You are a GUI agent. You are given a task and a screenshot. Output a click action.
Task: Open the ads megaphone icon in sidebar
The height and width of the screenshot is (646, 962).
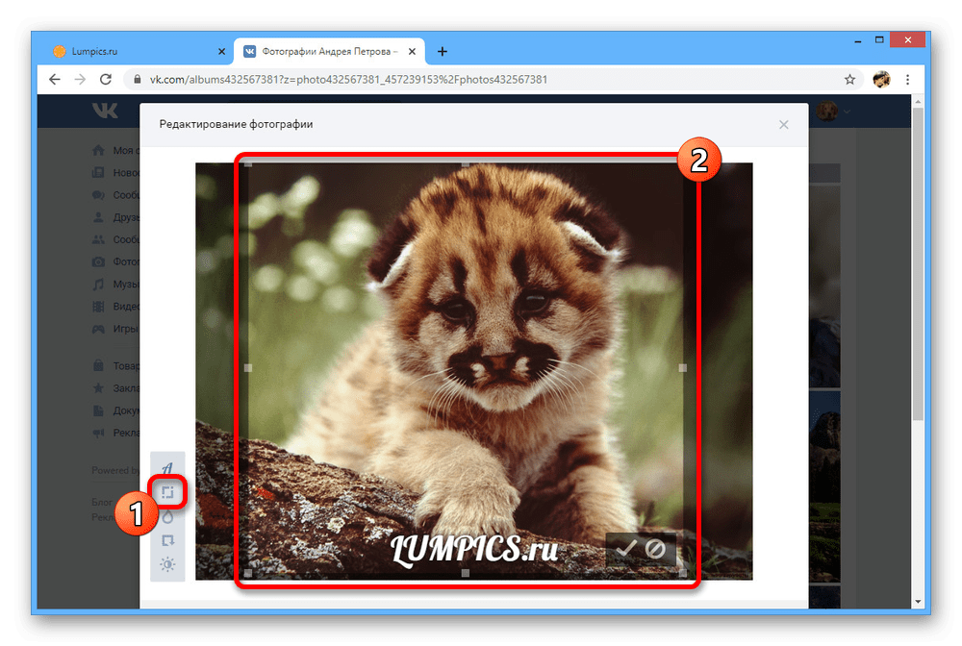(98, 433)
